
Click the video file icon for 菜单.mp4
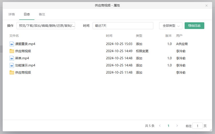[12, 58]
